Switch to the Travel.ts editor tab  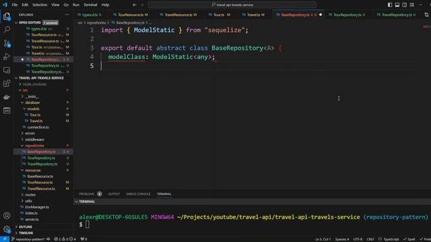[253, 15]
